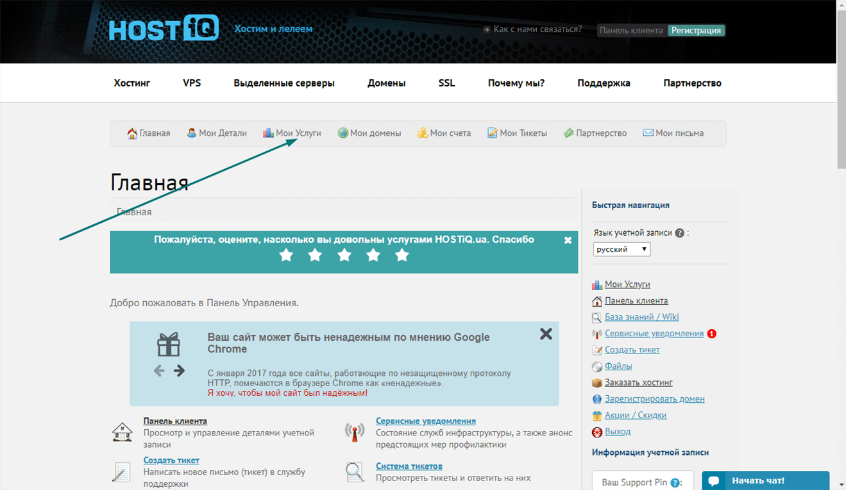This screenshot has height=490, width=846.
Task: Click the house icon beside Главная
Action: click(x=132, y=133)
